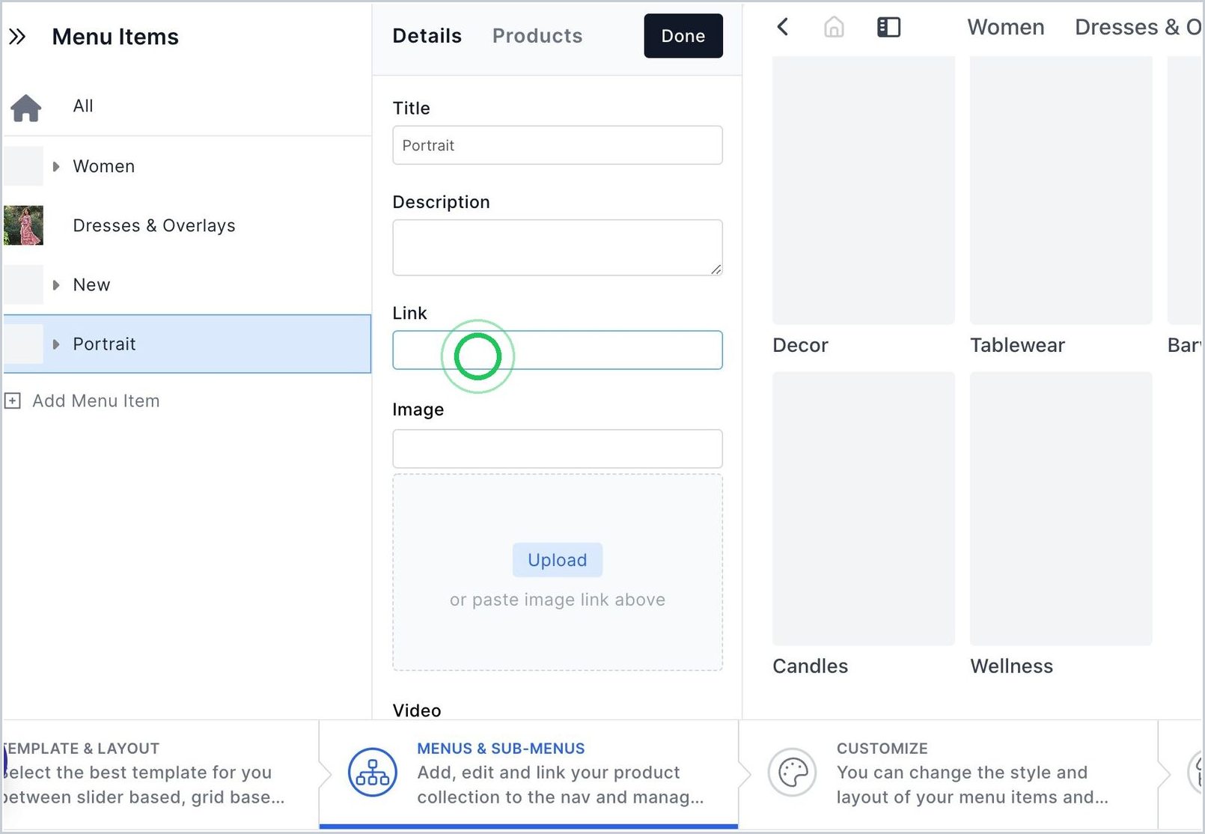Click the Women item's empty thumbnail
This screenshot has height=834, width=1205.
point(23,166)
